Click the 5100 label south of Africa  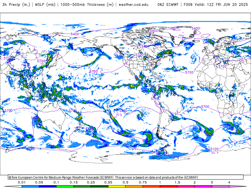tap(214, 149)
